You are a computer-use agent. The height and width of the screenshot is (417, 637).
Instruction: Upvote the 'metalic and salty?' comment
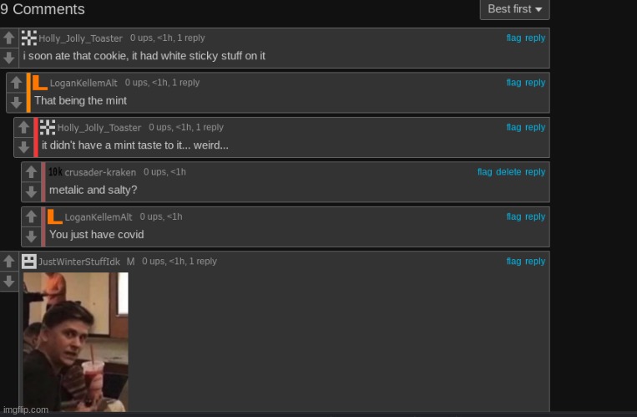tap(31, 172)
